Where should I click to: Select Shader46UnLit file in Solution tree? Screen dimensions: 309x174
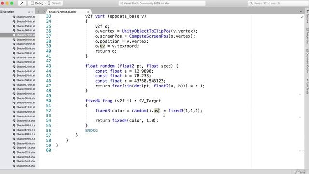[x=24, y=126]
